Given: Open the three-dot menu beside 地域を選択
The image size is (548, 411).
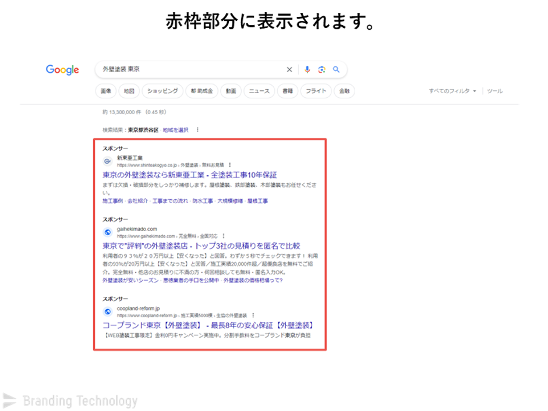Looking at the screenshot, I should pyautogui.click(x=197, y=130).
